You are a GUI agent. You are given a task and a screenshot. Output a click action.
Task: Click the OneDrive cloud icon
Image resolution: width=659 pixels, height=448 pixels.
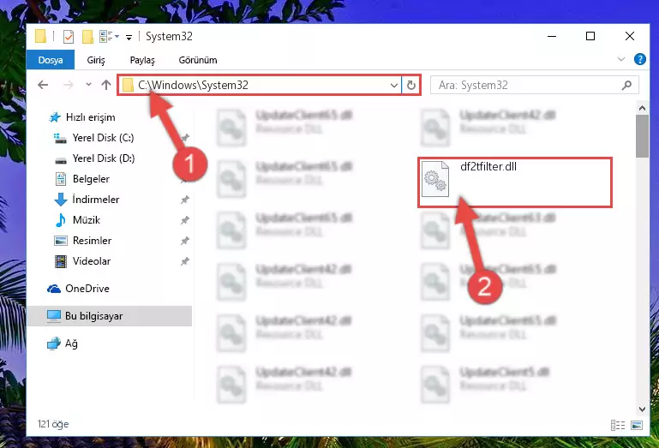point(54,289)
